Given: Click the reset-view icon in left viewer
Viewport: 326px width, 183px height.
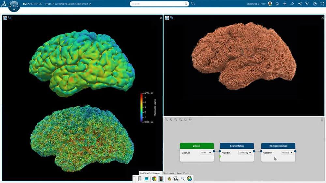Looking at the screenshot, I should tap(10, 18).
